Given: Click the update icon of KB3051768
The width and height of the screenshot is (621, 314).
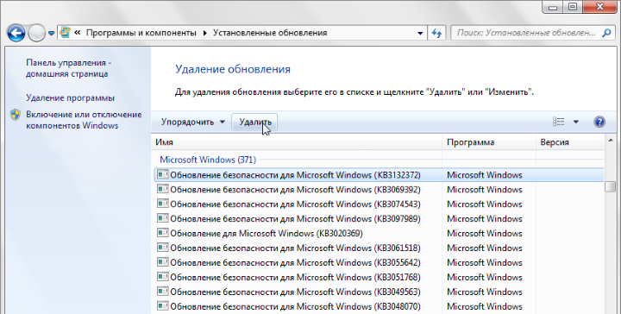Looking at the screenshot, I should pos(162,277).
